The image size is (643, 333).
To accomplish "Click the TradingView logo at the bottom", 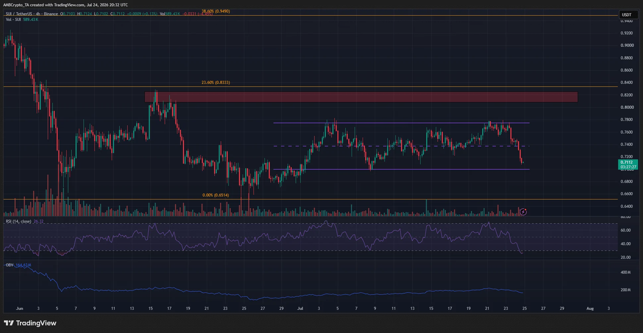I will coord(30,323).
